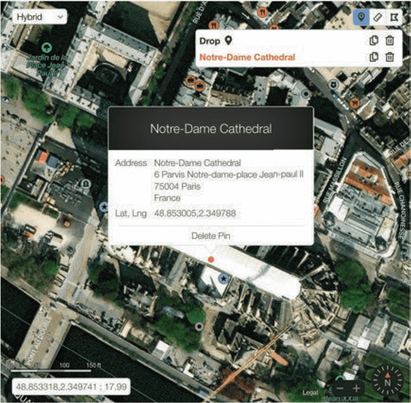The height and width of the screenshot is (403, 411).
Task: Select Notre-Dame Cathedral in the pin list
Action: coord(247,57)
